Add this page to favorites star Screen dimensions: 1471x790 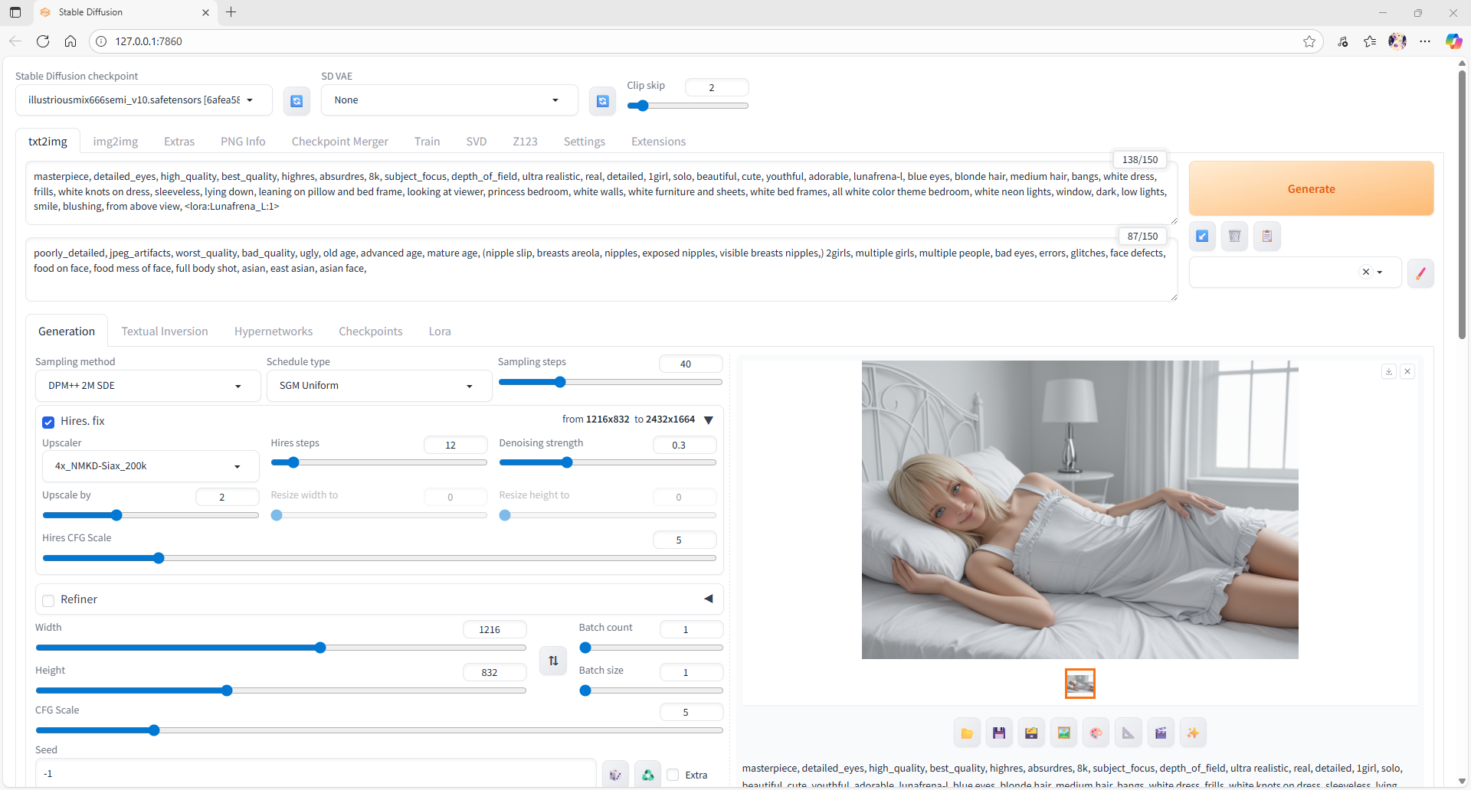(x=1309, y=41)
